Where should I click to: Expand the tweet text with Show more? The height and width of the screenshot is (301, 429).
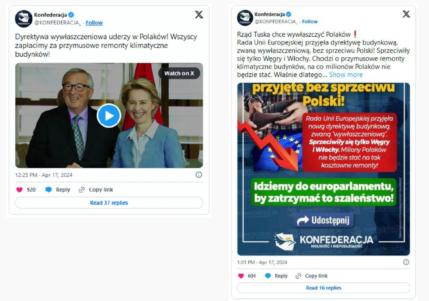tap(346, 75)
